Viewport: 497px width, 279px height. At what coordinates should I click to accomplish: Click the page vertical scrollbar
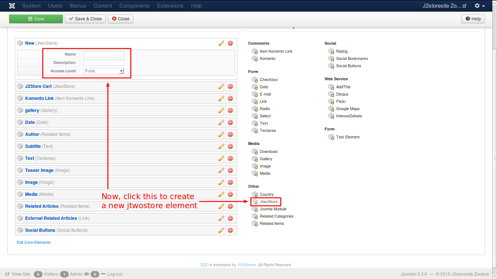494,158
